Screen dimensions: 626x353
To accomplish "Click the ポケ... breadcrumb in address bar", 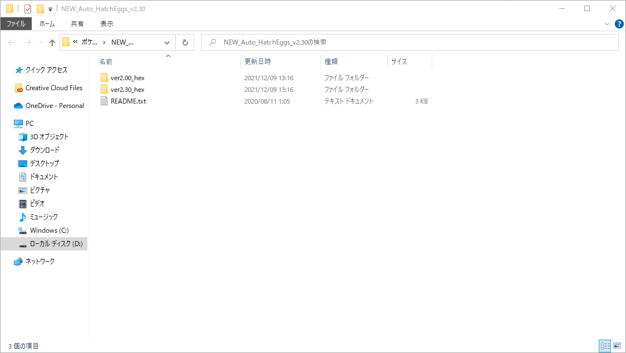I will [90, 42].
